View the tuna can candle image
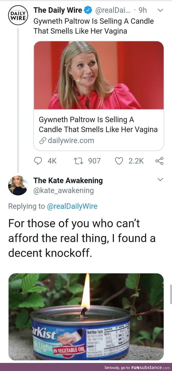Viewport: 172px width, 371px height. coord(86,316)
